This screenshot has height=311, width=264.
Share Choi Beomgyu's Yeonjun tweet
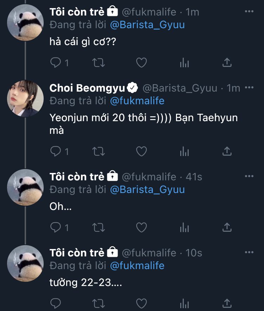pos(227,151)
